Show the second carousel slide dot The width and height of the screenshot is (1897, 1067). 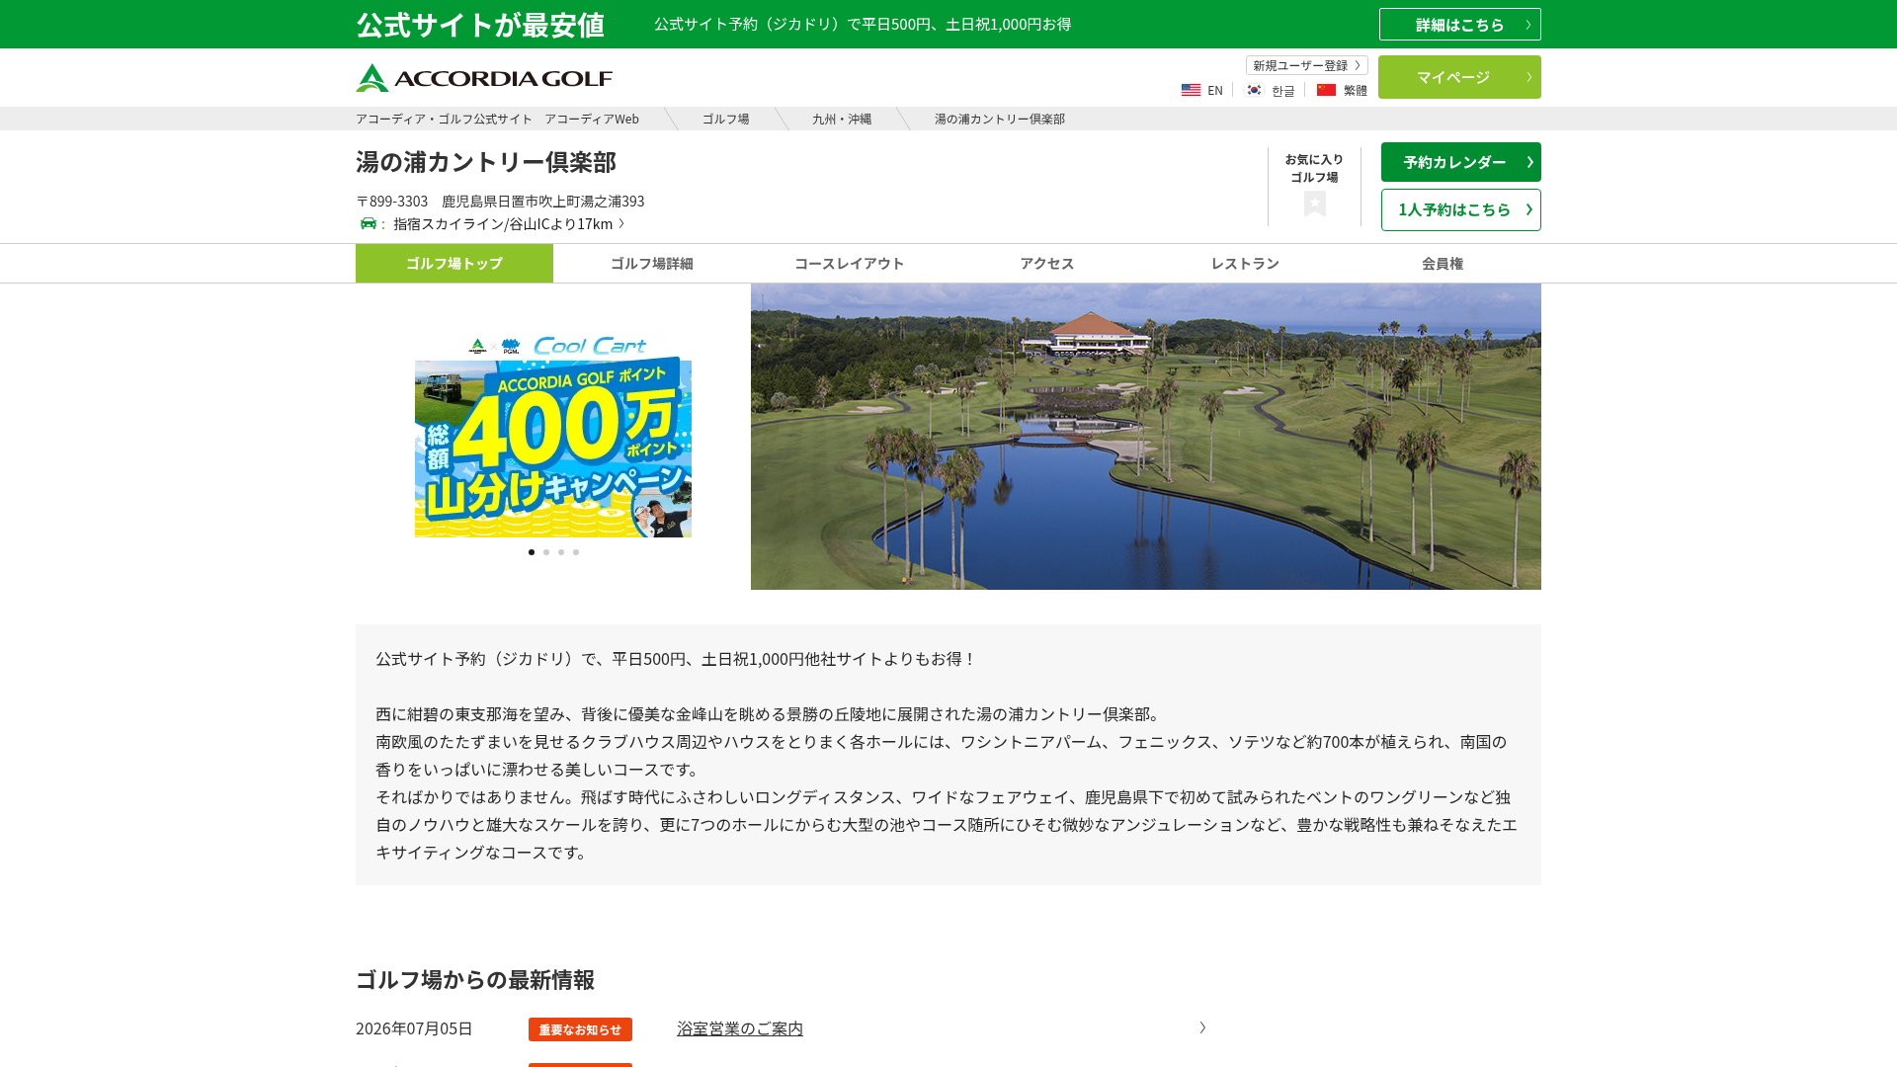(546, 552)
